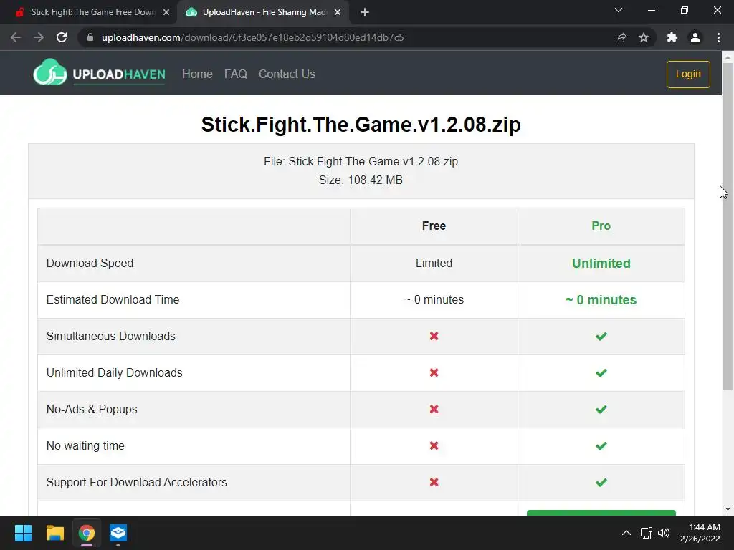
Task: Open volume control tray icon
Action: [x=664, y=533]
